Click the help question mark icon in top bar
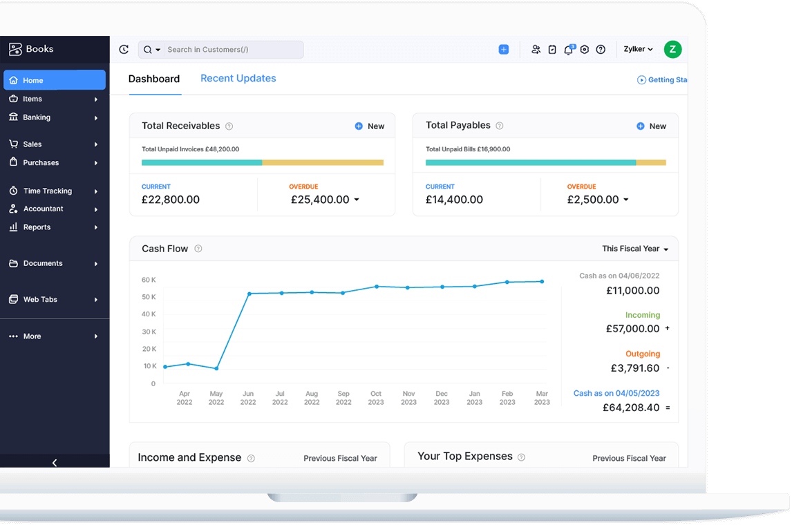Screen dimensions: 792x525 click(601, 50)
